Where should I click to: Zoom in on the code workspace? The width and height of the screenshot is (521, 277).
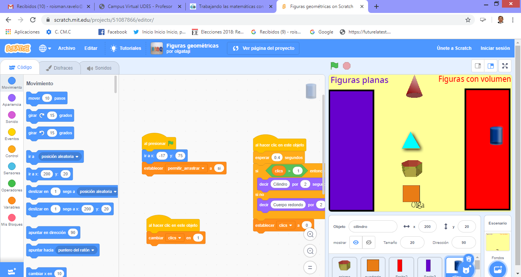310,234
